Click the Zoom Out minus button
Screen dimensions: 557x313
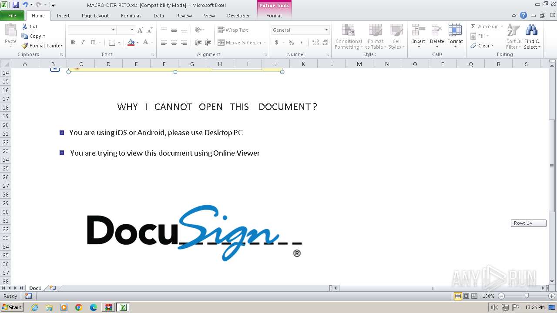[x=501, y=296]
